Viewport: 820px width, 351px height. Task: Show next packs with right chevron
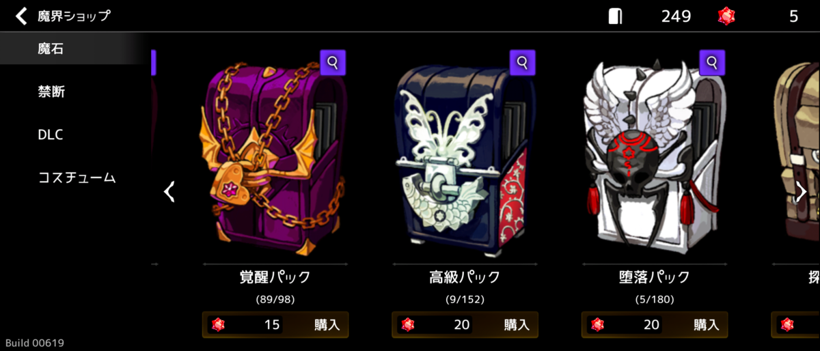(802, 192)
